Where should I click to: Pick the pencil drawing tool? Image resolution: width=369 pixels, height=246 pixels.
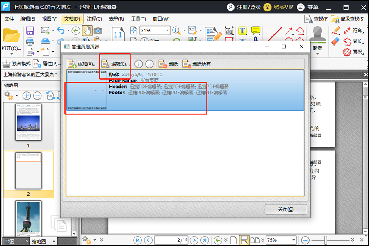click(x=335, y=31)
